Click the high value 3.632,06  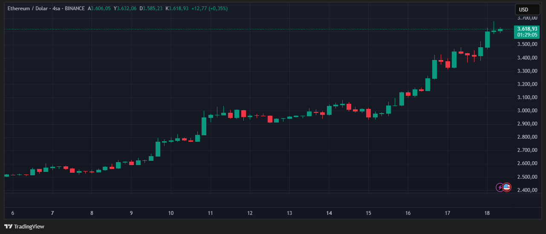click(127, 9)
